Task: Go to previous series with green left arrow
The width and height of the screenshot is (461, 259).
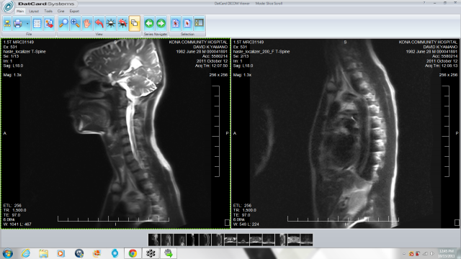Action: [x=149, y=23]
